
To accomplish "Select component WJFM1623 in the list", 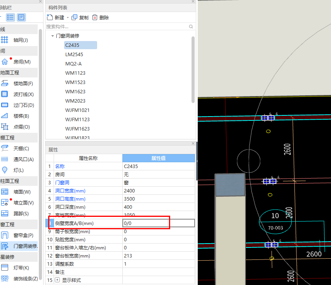I will click(x=77, y=129).
